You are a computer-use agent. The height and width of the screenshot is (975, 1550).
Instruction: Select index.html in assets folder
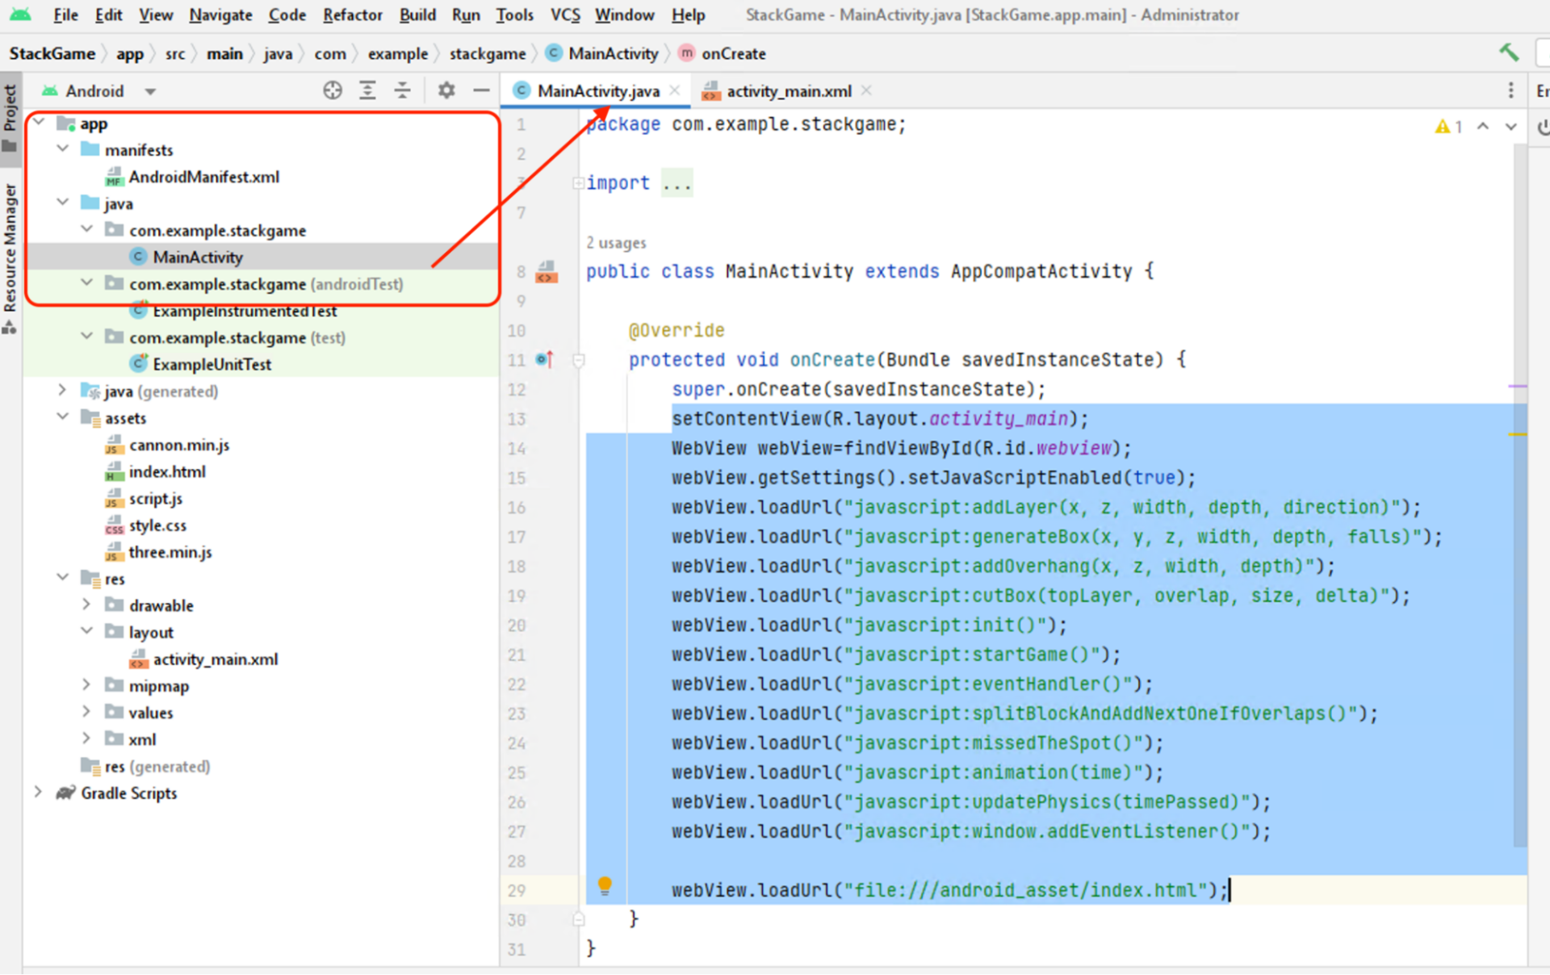[x=167, y=471]
